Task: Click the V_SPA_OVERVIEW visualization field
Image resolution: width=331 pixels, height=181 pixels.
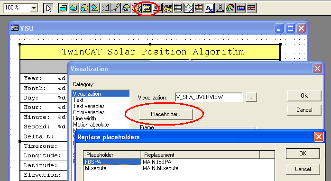Action: (x=209, y=97)
